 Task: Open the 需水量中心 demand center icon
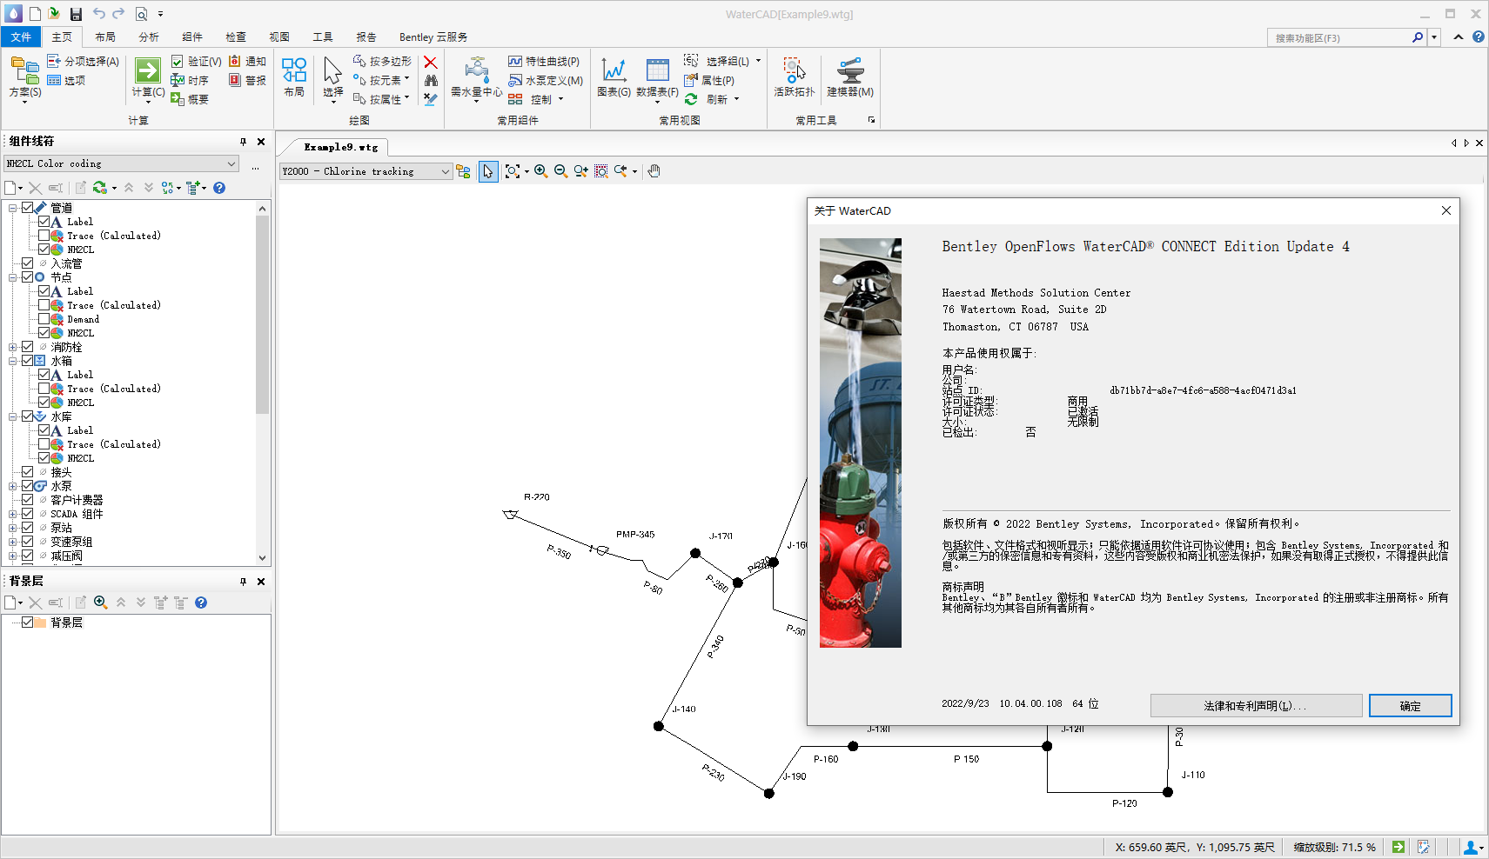coord(476,70)
